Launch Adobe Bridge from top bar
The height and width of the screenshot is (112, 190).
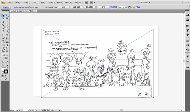pyautogui.click(x=86, y=3)
